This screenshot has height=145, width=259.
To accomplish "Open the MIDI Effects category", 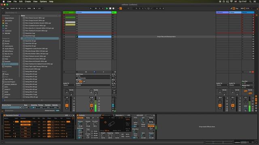I will pyautogui.click(x=9, y=51).
